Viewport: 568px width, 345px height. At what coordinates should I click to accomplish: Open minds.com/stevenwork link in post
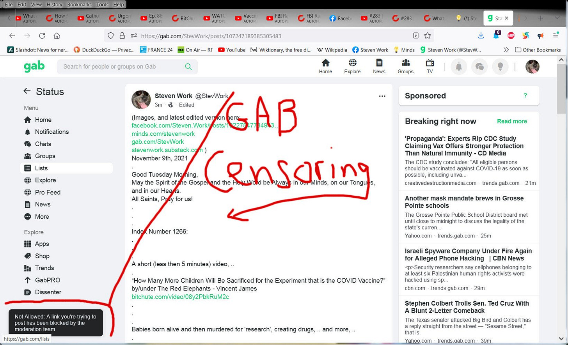[x=163, y=134]
